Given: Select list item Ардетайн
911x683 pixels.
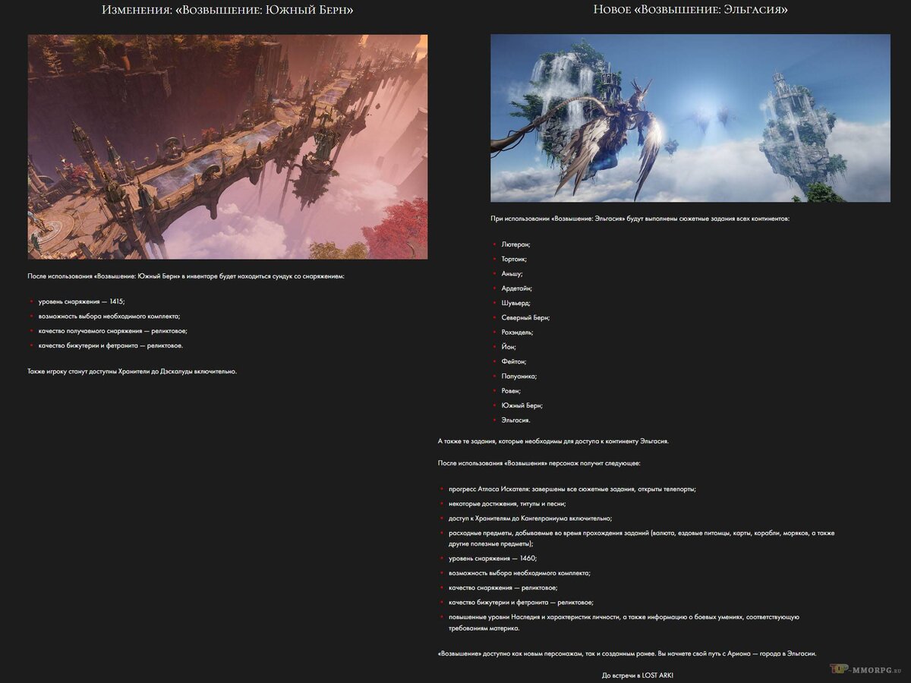Looking at the screenshot, I should (517, 288).
